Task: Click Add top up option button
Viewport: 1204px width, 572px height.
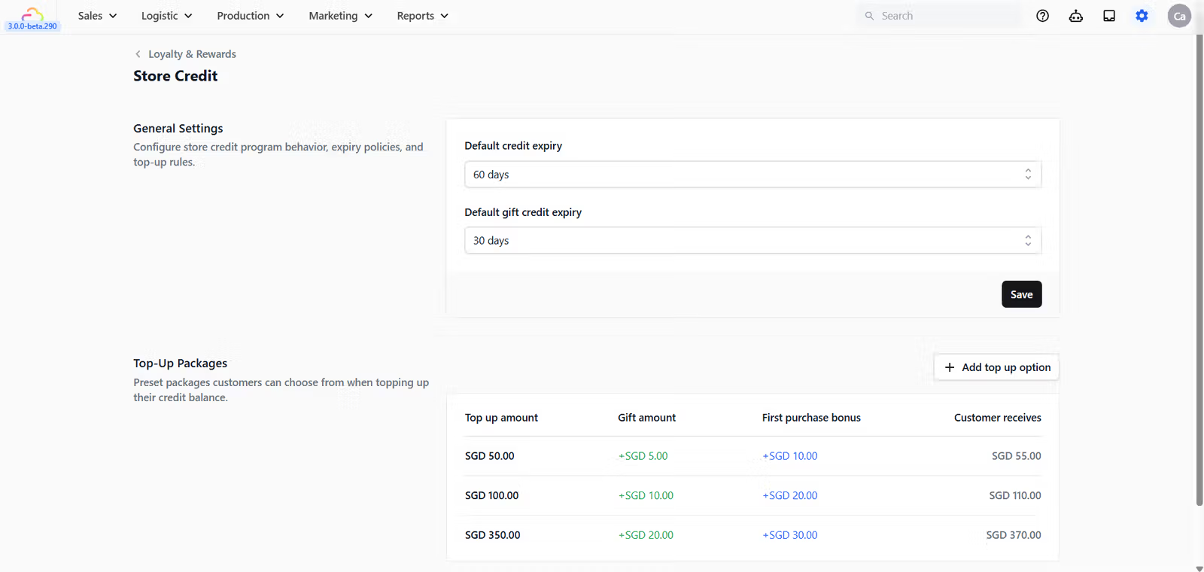Action: (996, 367)
